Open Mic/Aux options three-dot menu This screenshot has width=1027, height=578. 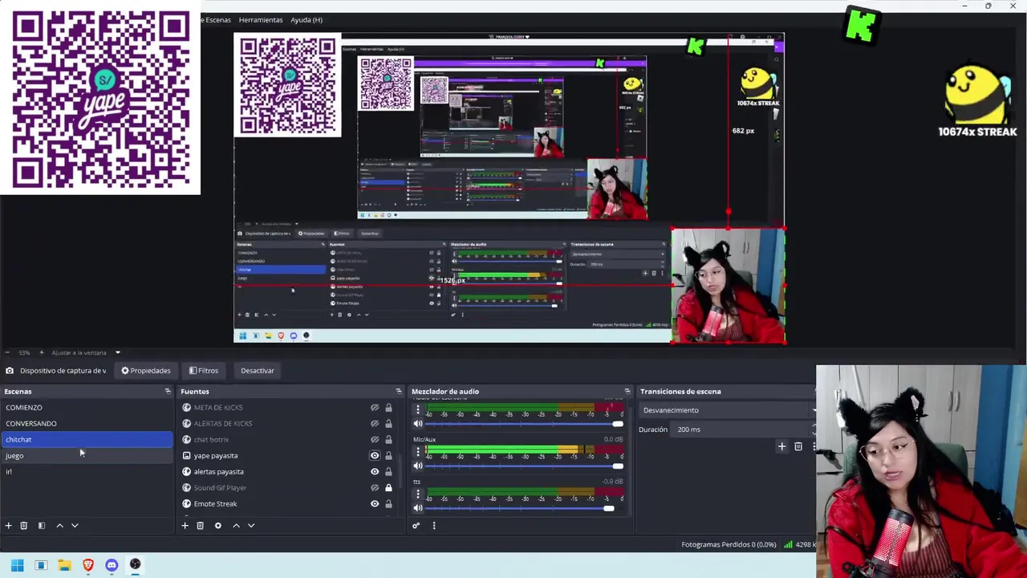pos(418,452)
